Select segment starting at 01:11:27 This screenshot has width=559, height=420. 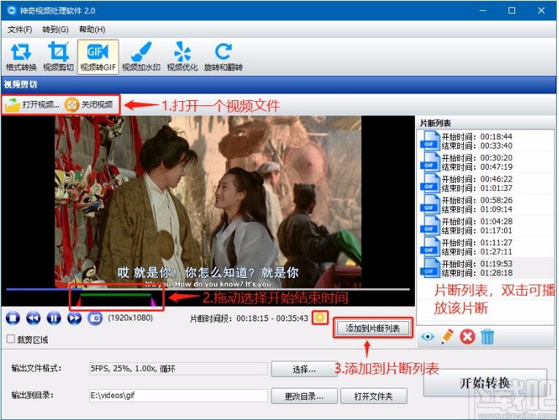click(x=486, y=247)
